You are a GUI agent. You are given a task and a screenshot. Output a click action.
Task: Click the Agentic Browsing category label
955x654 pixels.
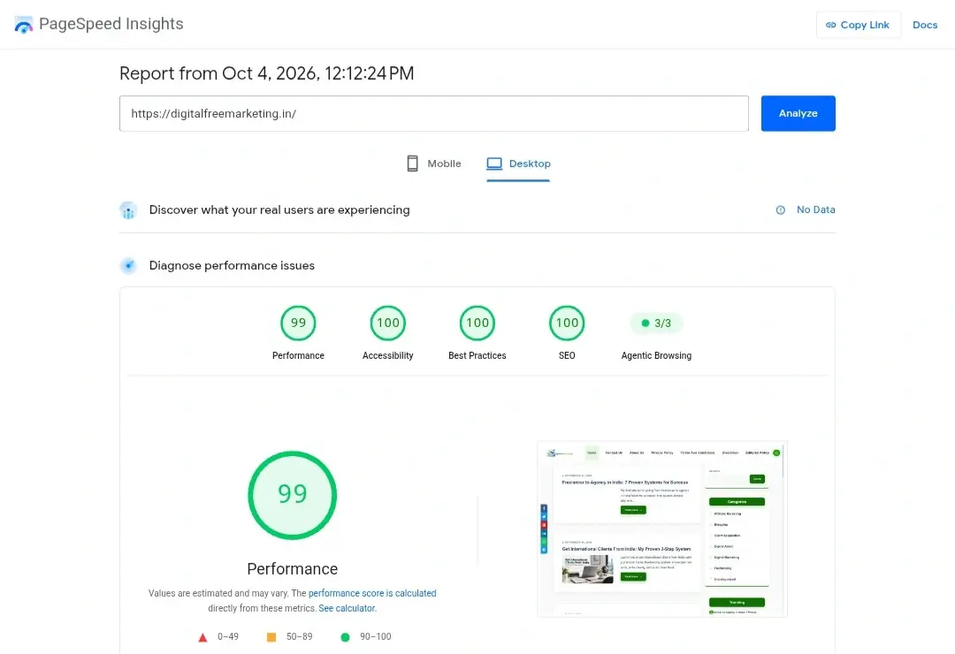pyautogui.click(x=656, y=355)
